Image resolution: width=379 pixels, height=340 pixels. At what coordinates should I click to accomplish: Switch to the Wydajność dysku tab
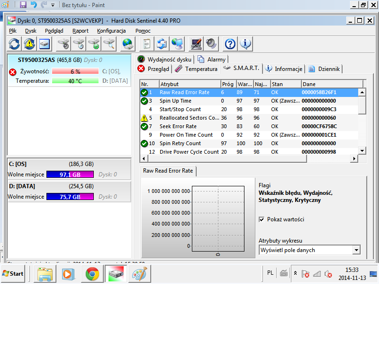[165, 60]
